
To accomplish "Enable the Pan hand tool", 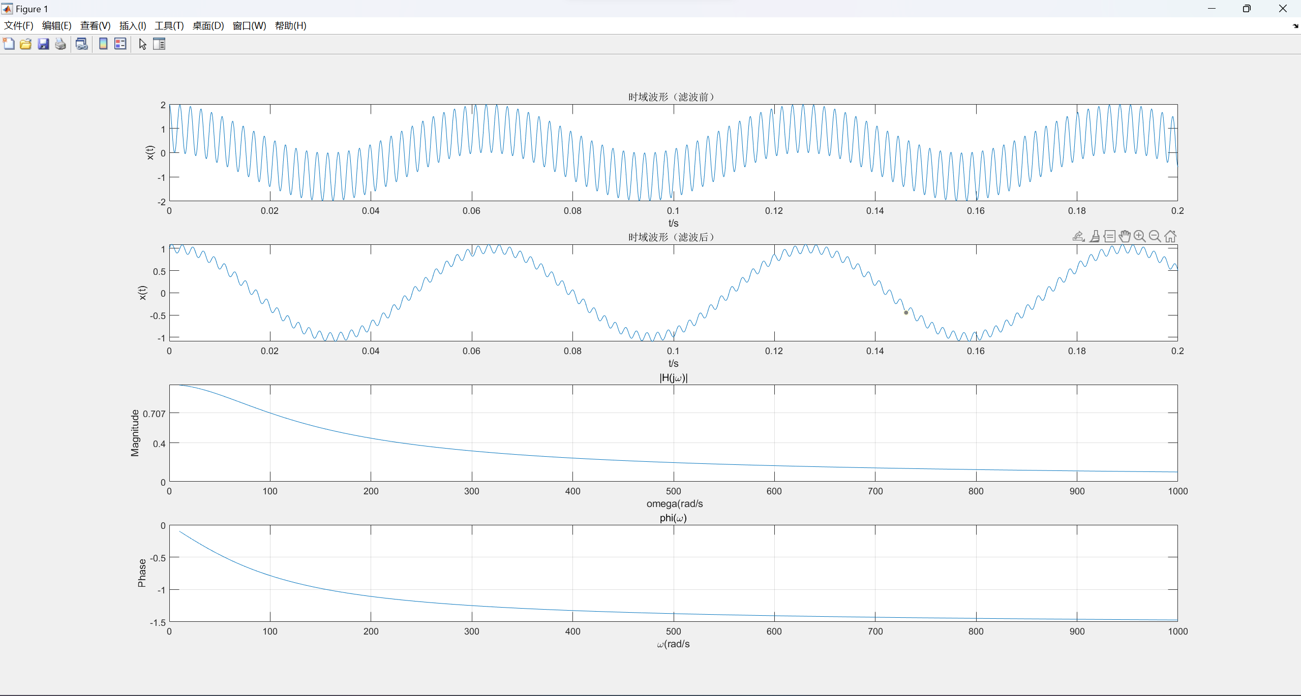I will (x=1125, y=236).
